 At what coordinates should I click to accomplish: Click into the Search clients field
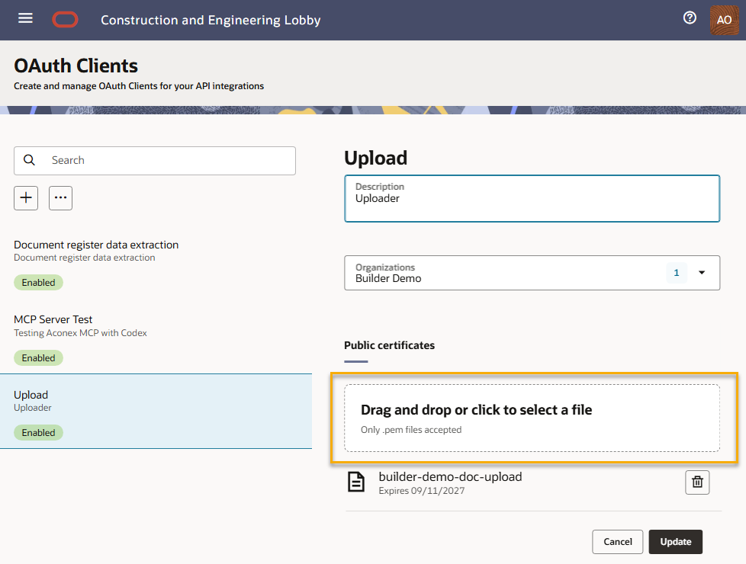(x=155, y=161)
